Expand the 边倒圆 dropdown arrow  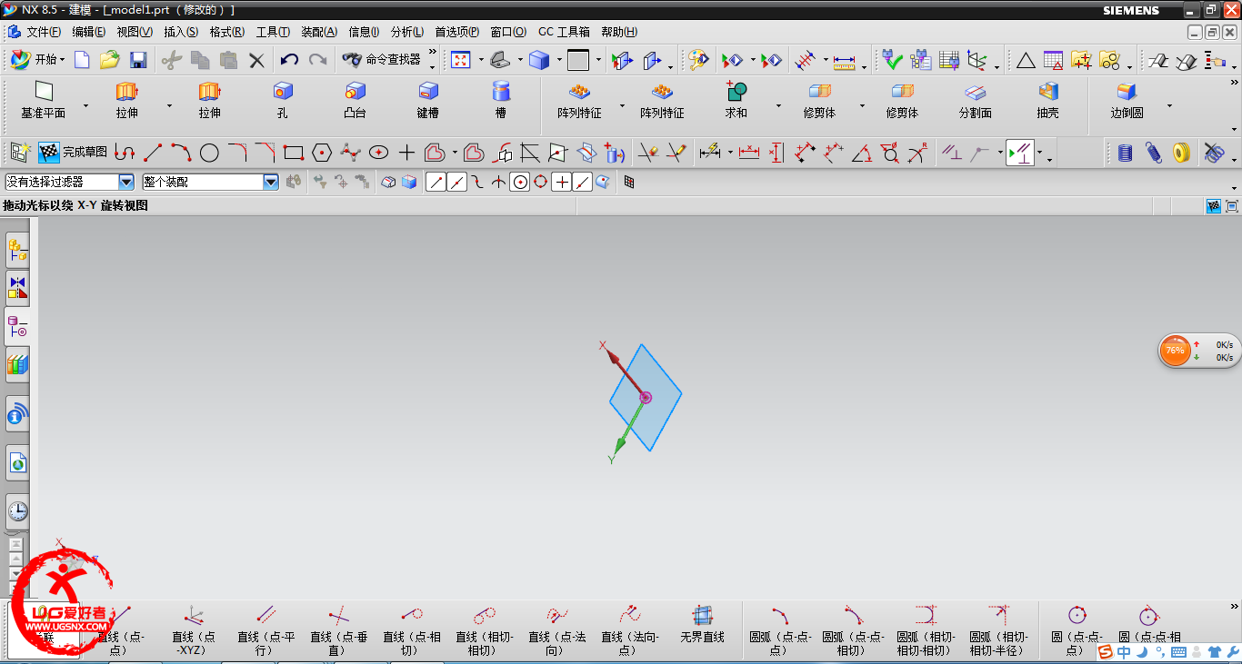point(1169,106)
